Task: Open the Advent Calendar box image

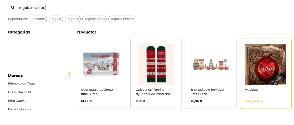Action: pyautogui.click(x=101, y=64)
